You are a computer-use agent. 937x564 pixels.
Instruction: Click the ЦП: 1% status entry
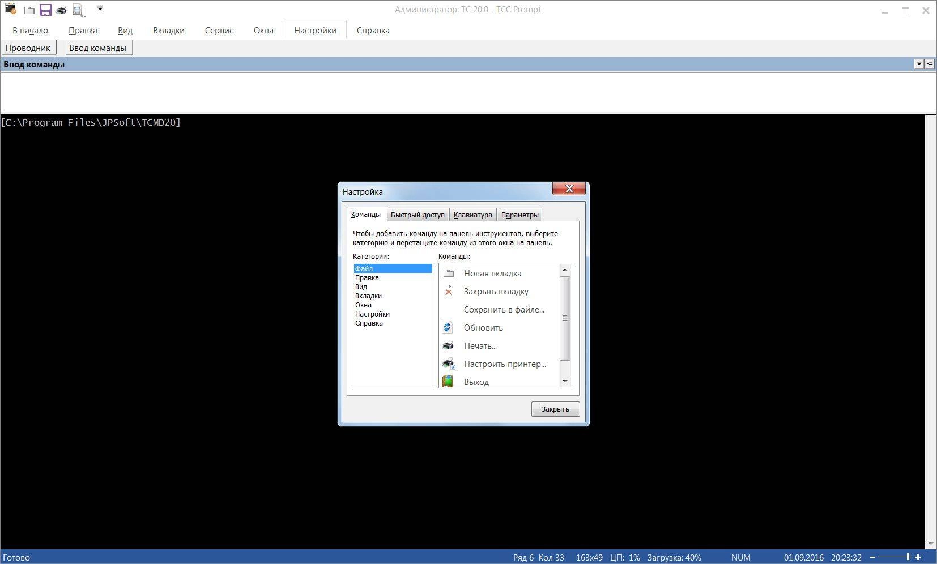click(625, 557)
